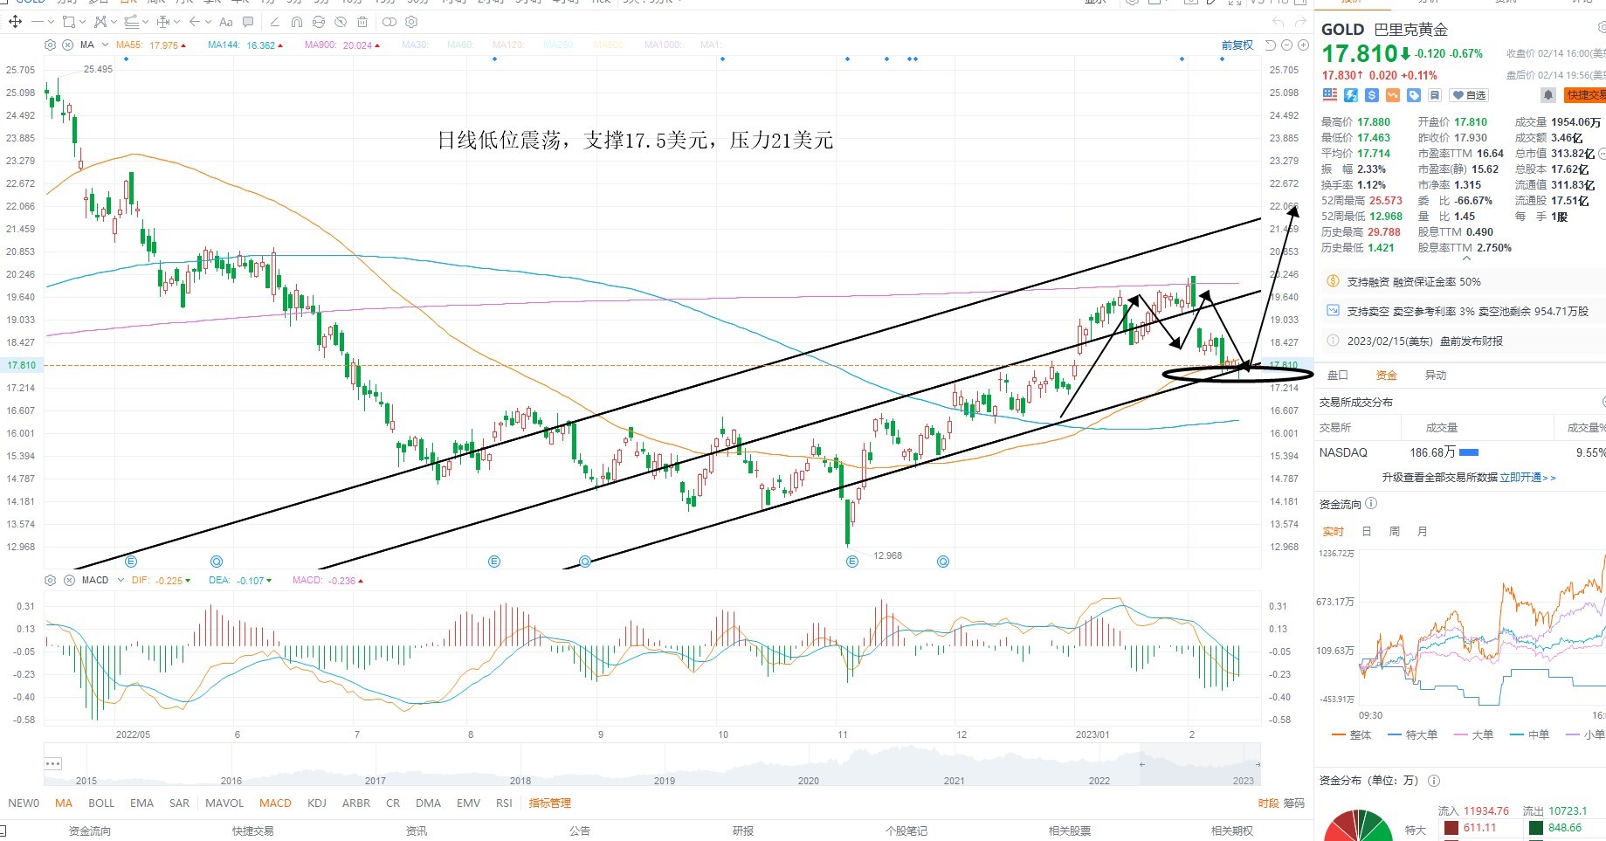Toggle MA900 moving average line
Screen dimensions: 1606x841
pos(342,45)
